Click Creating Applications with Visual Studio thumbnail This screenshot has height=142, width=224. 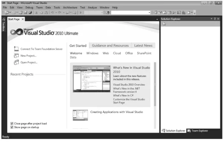(x=80, y=115)
